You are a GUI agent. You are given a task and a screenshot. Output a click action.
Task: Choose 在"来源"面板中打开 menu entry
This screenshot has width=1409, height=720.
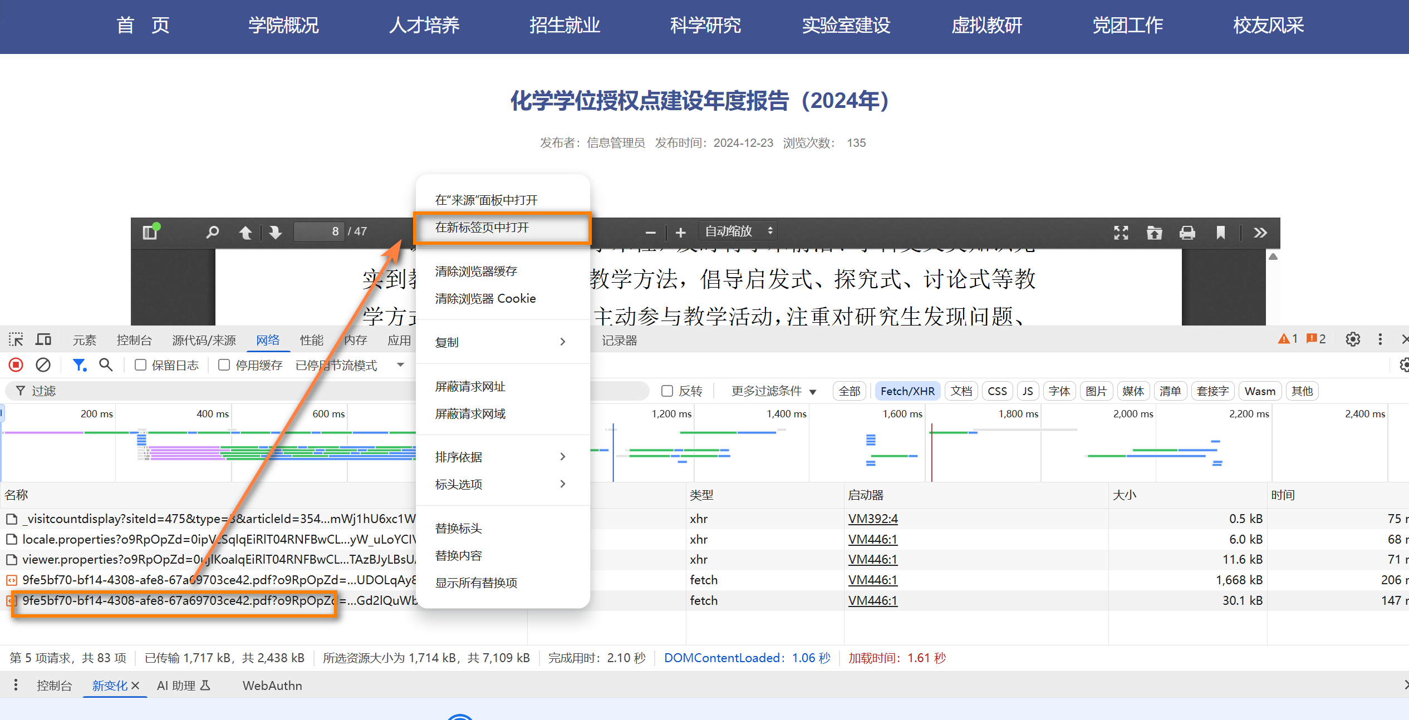click(x=502, y=200)
